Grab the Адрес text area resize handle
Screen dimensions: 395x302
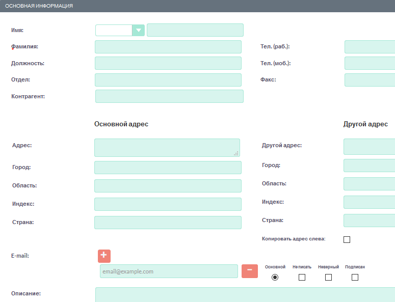(236, 153)
